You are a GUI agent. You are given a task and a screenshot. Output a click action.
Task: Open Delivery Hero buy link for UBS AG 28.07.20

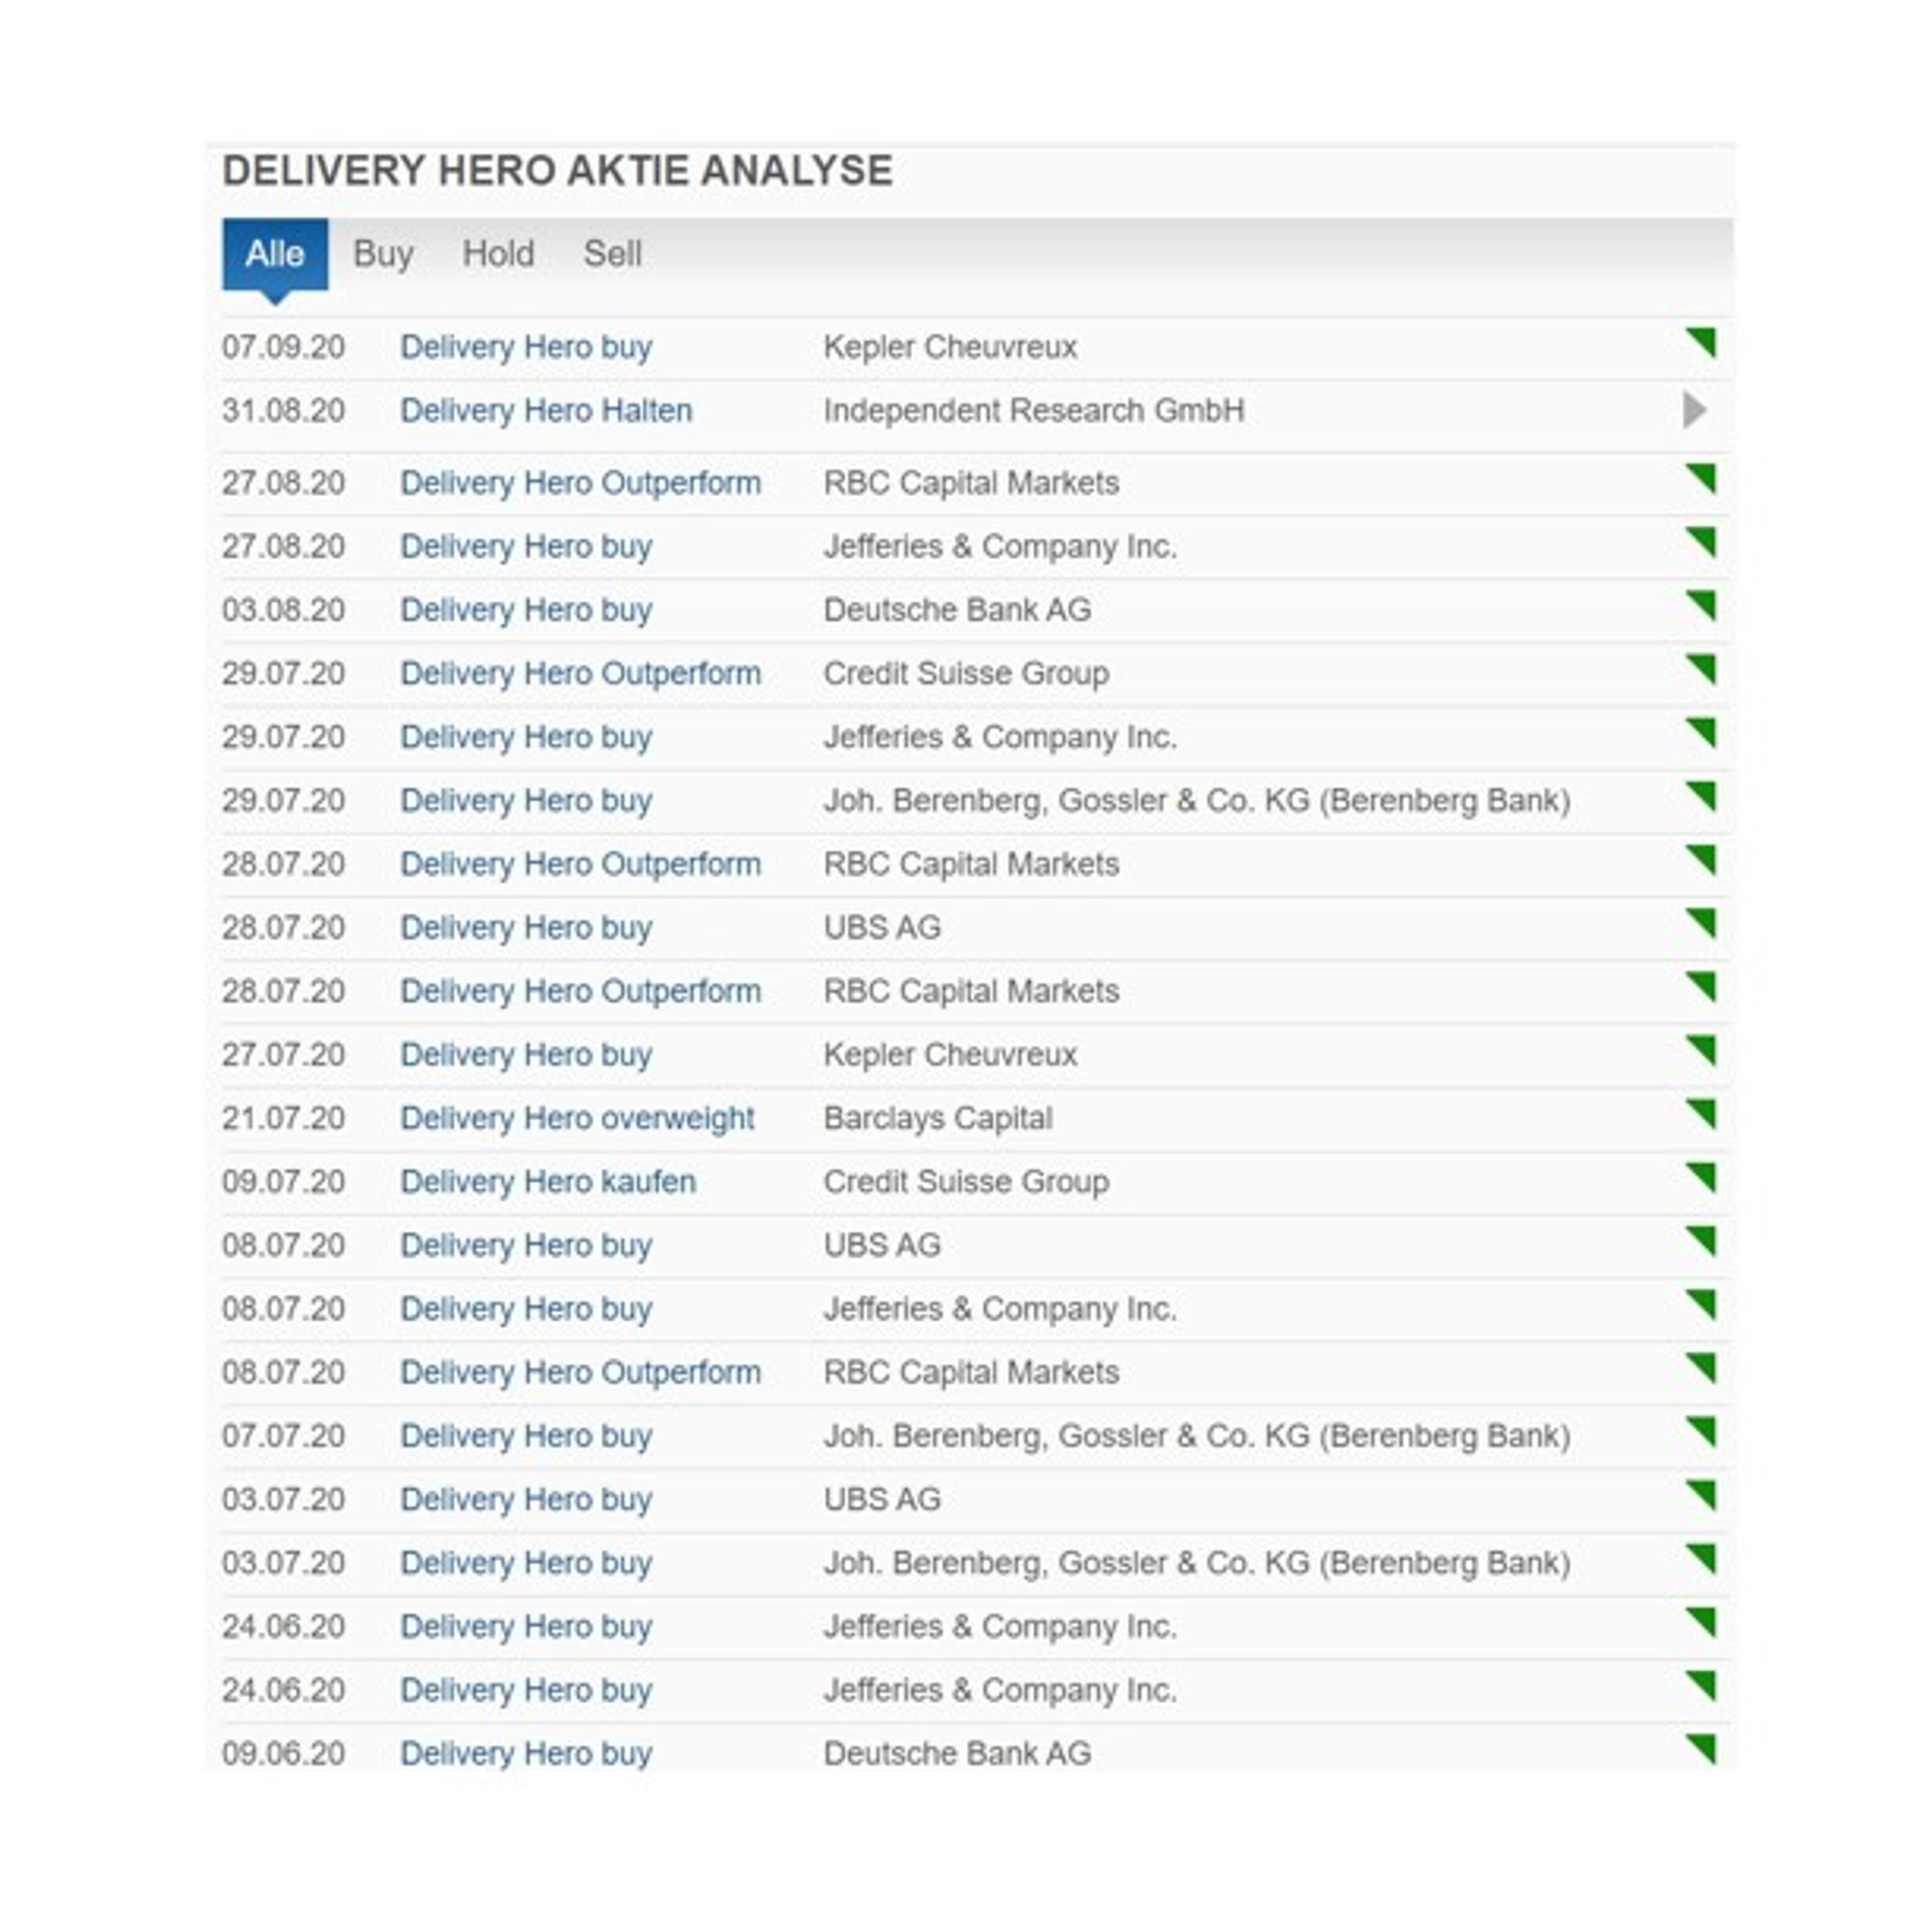click(526, 928)
